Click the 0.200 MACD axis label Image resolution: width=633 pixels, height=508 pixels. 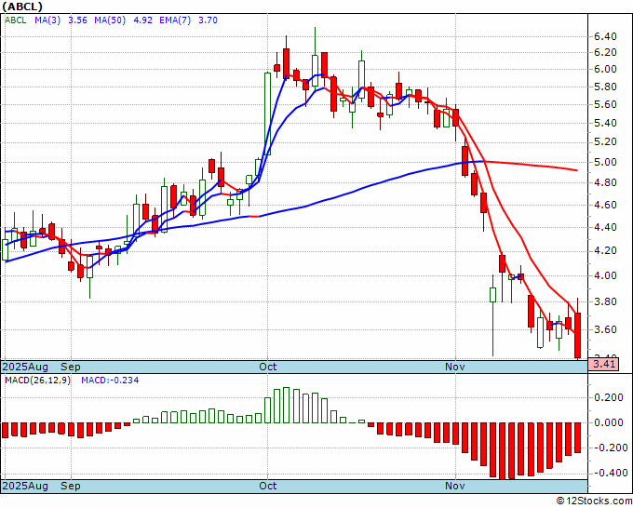(609, 398)
